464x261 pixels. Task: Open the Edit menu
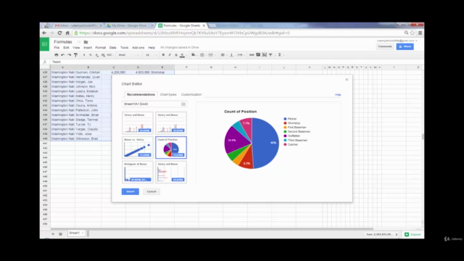[x=66, y=47]
